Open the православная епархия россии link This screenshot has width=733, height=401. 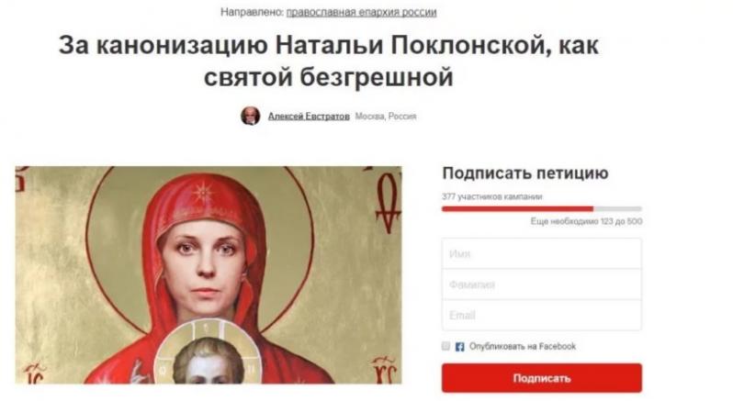pyautogui.click(x=361, y=12)
